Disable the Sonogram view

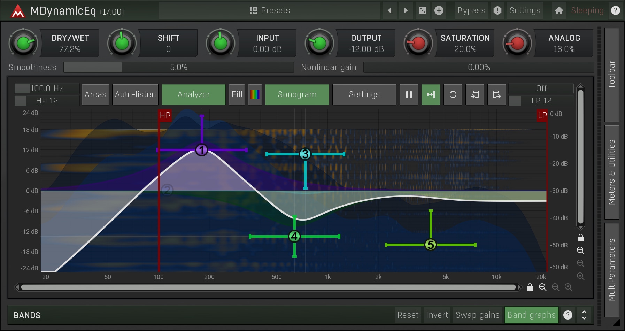click(x=297, y=94)
